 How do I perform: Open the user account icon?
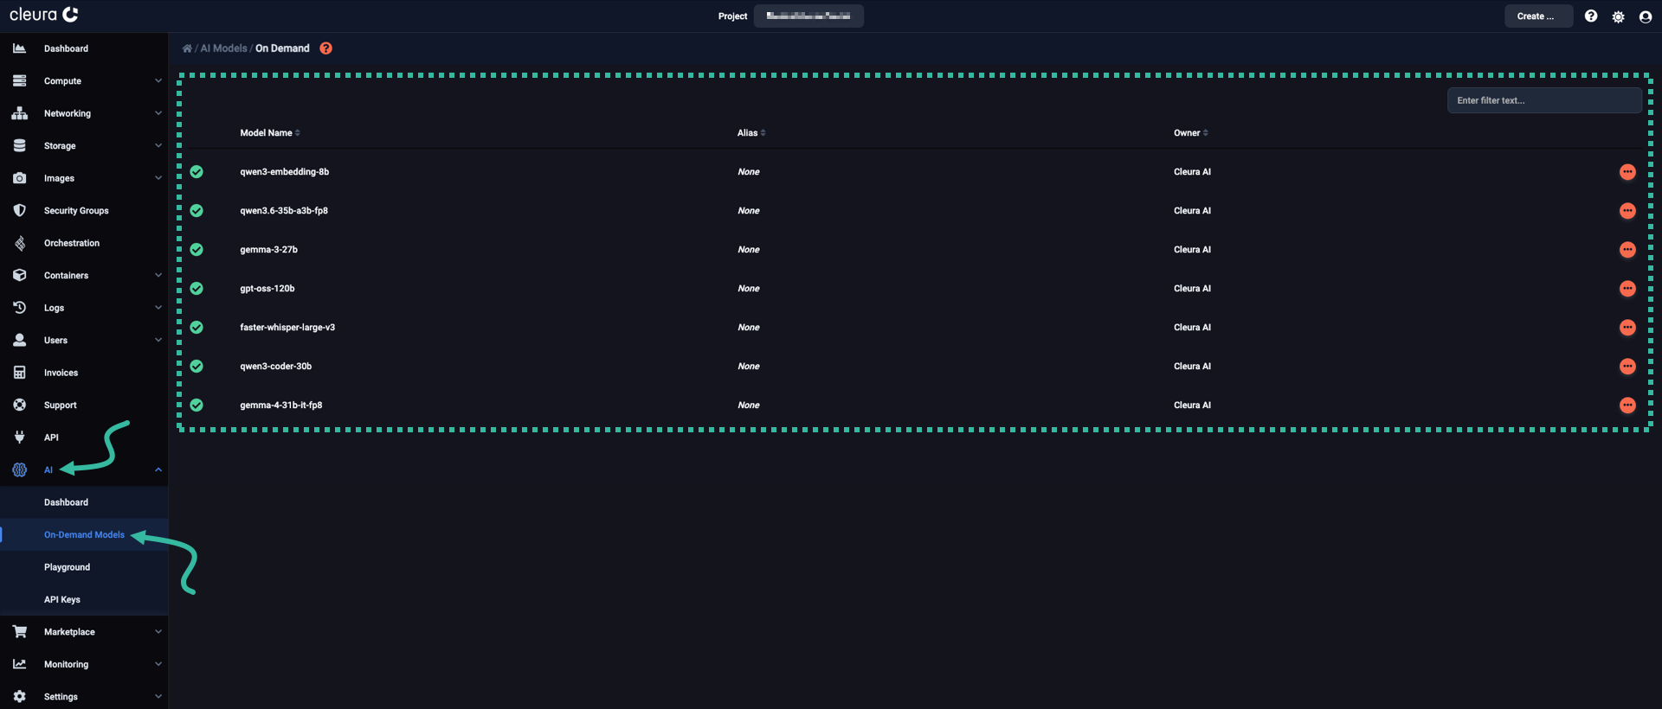pyautogui.click(x=1646, y=16)
